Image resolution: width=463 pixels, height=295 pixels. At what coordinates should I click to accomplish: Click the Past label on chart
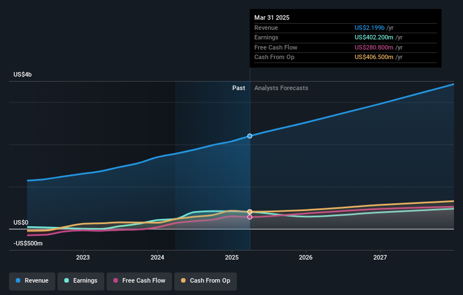coord(239,88)
